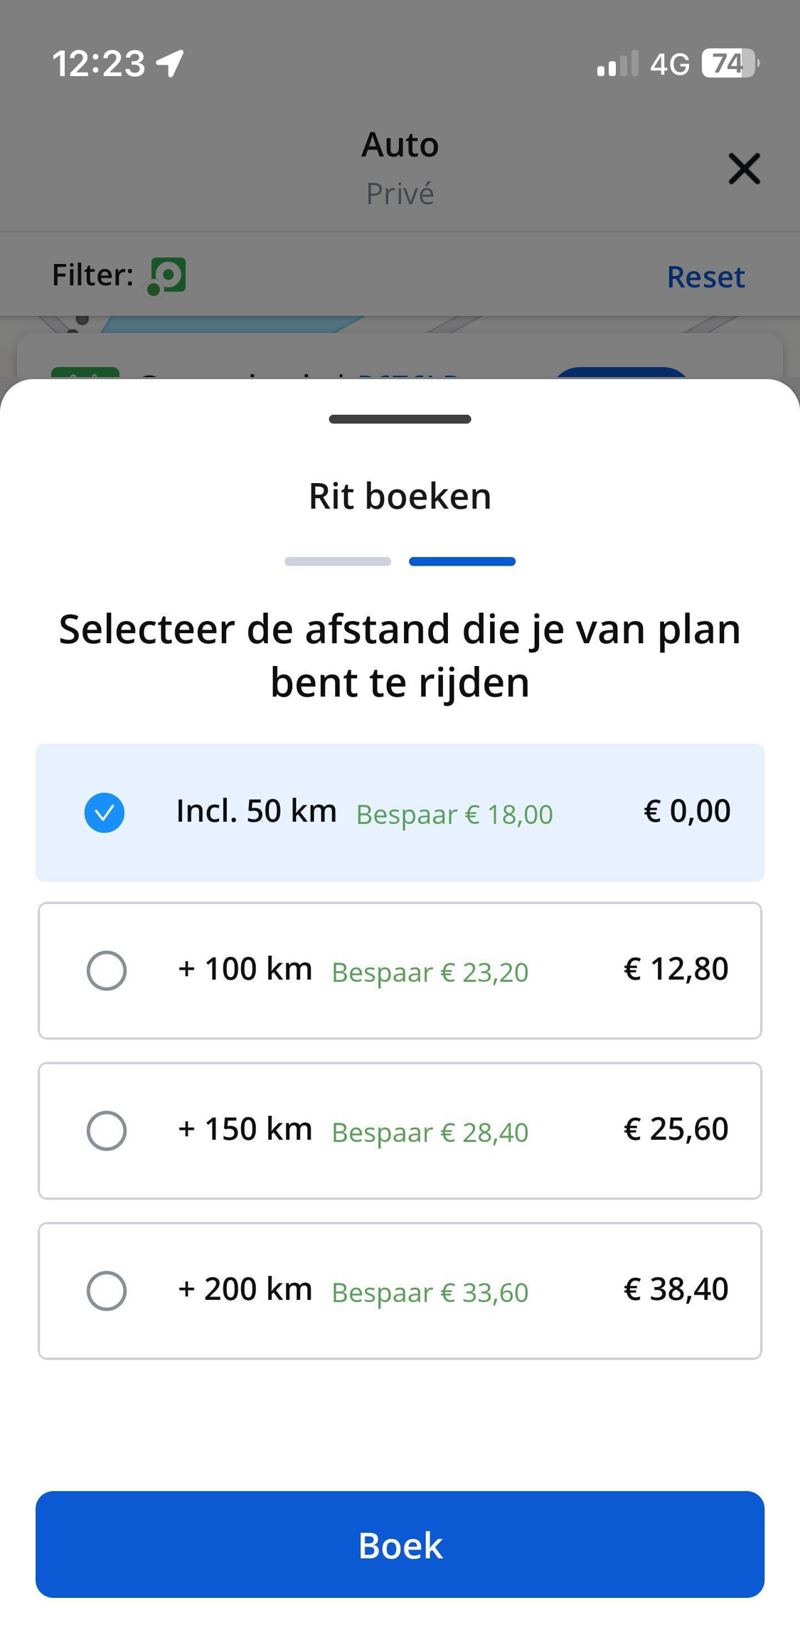This screenshot has height=1630, width=800.
Task: Tap the green filter icon
Action: [x=166, y=276]
